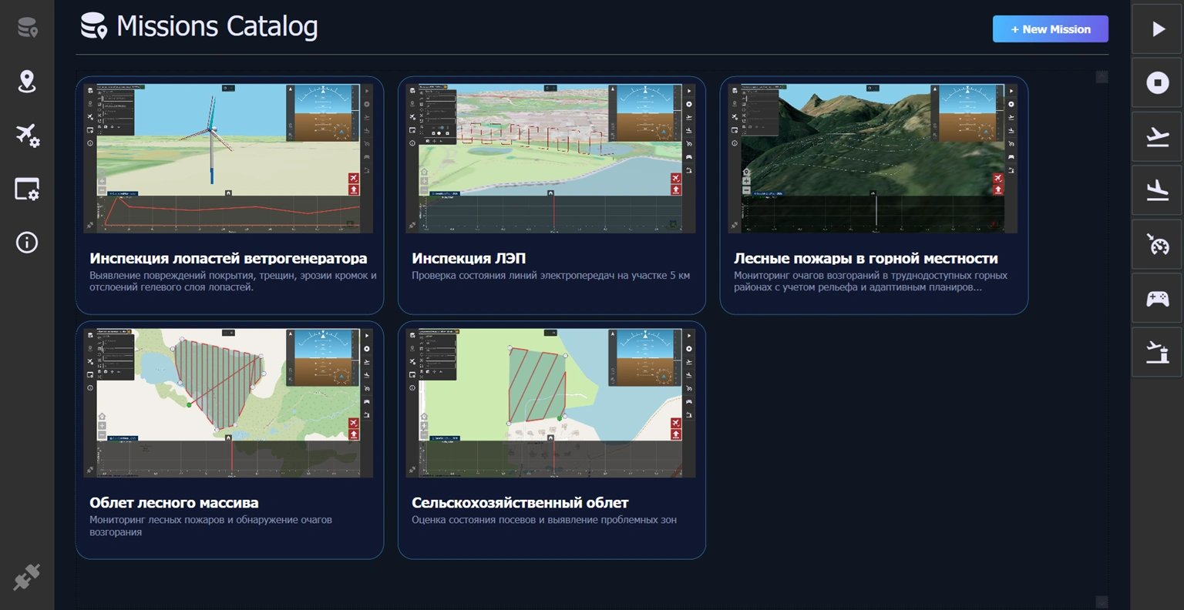Select title Облет лесного массива
The height and width of the screenshot is (610, 1184).
174,503
